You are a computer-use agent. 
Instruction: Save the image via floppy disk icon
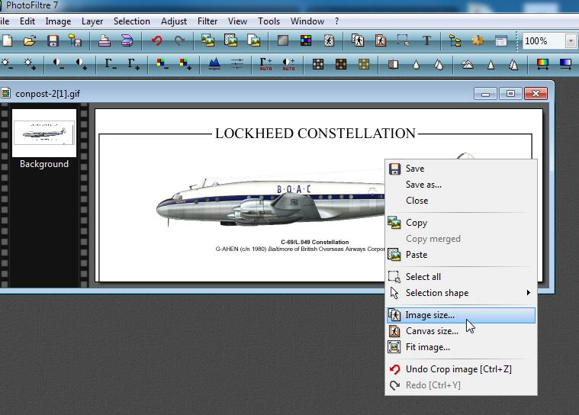coord(53,40)
